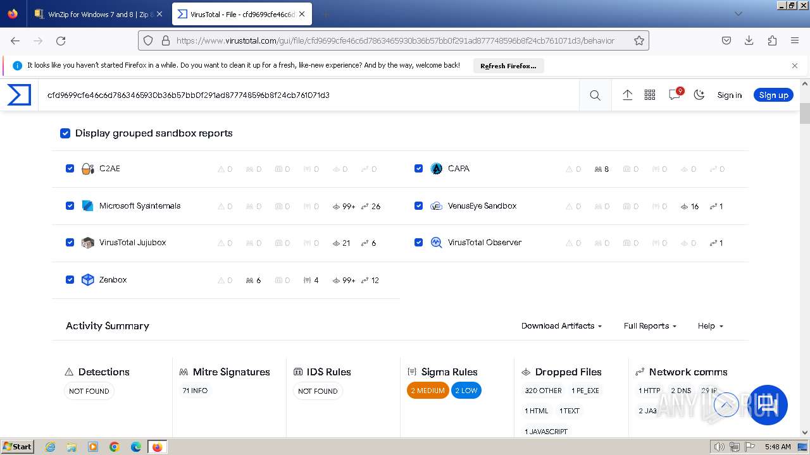Click the VirusTotal Observer icon
The width and height of the screenshot is (810, 455).
437,243
